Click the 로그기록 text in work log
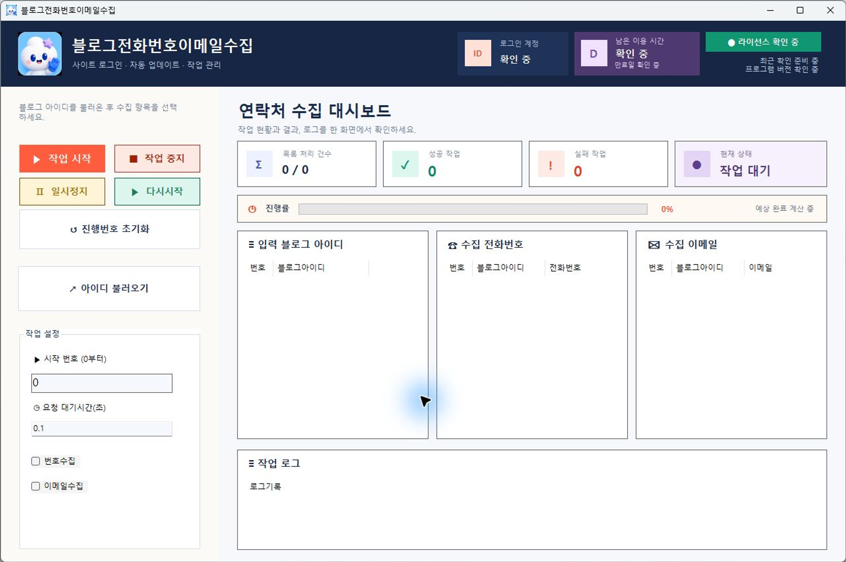The height and width of the screenshot is (562, 846). point(265,486)
